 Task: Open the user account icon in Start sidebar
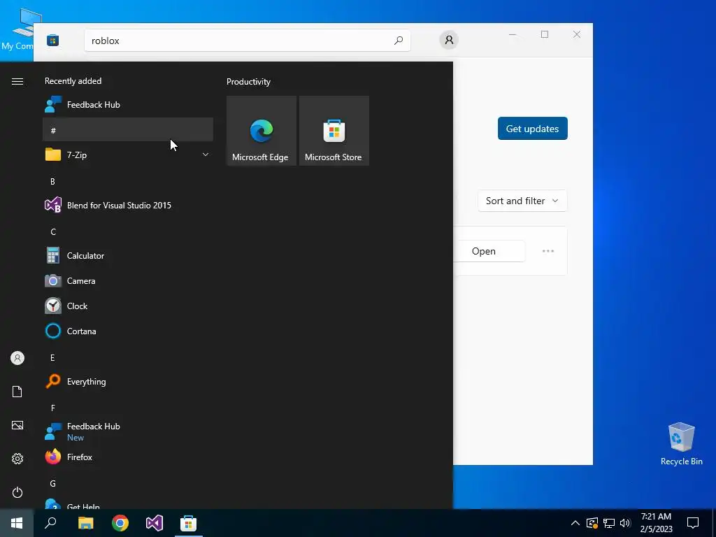pyautogui.click(x=17, y=358)
